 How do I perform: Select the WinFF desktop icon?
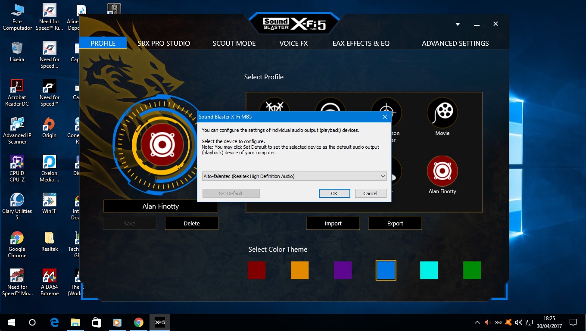(50, 203)
